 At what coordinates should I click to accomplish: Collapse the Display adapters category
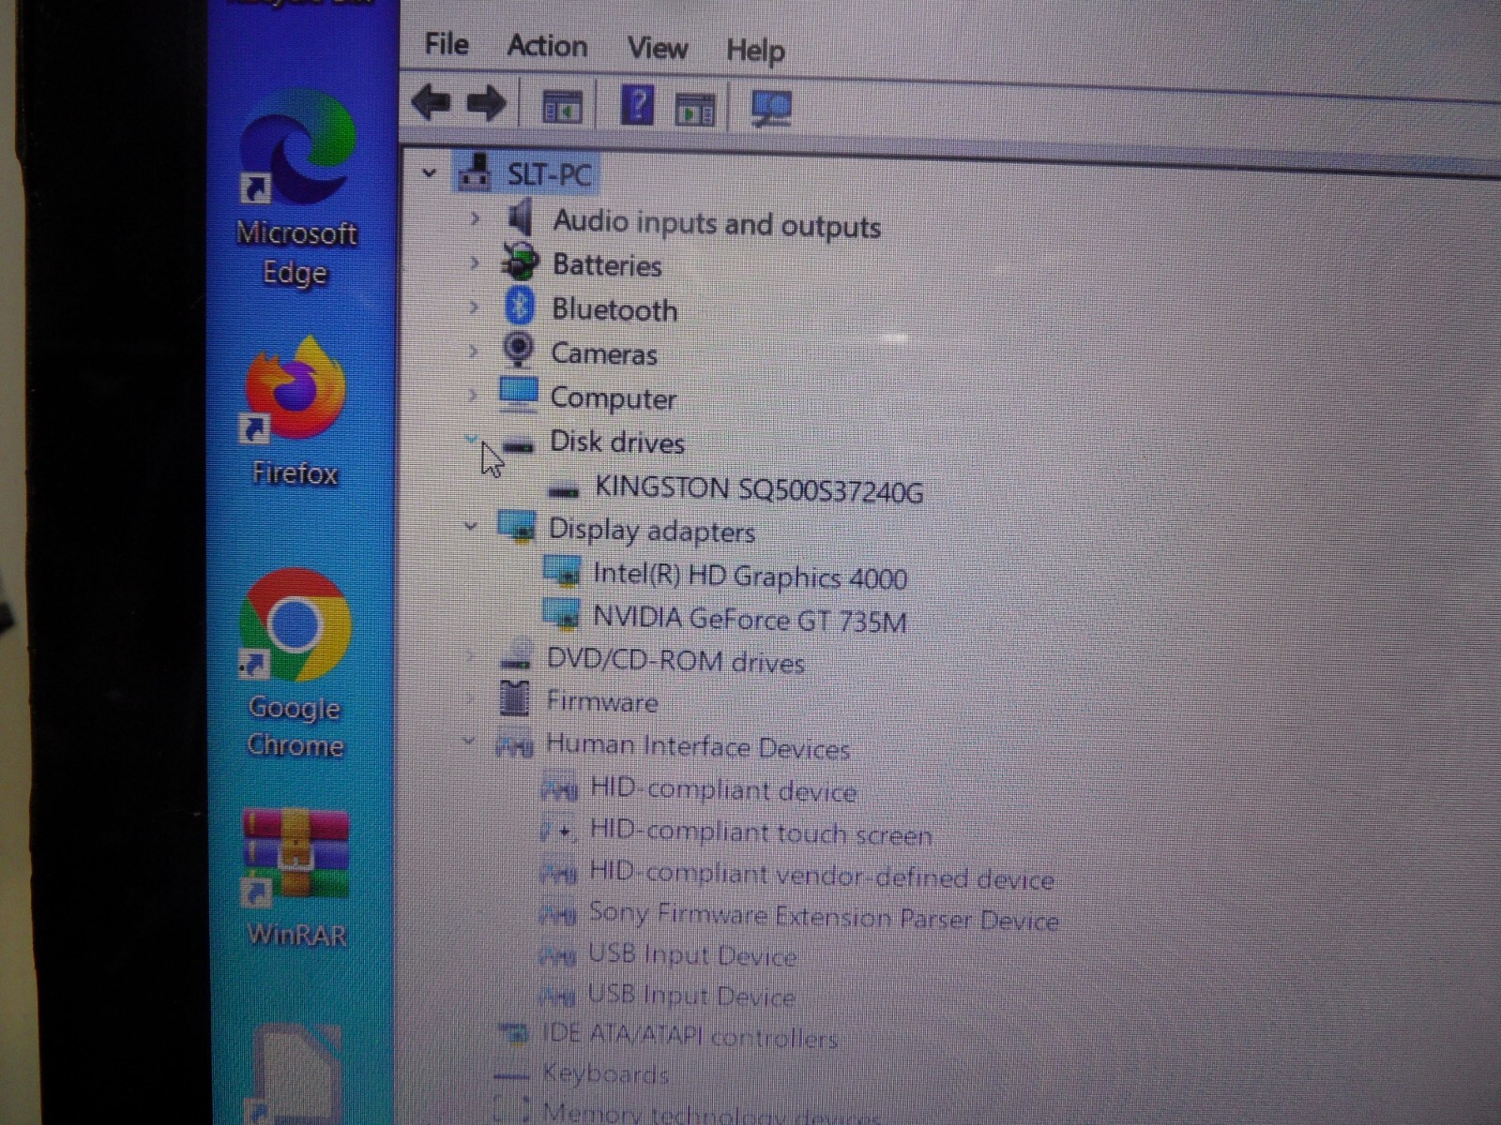(x=471, y=526)
